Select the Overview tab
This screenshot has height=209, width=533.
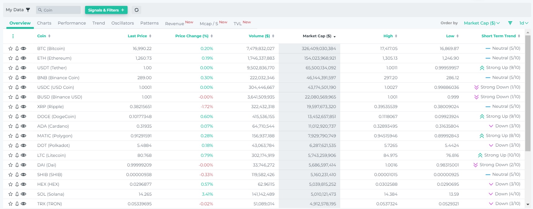point(20,23)
